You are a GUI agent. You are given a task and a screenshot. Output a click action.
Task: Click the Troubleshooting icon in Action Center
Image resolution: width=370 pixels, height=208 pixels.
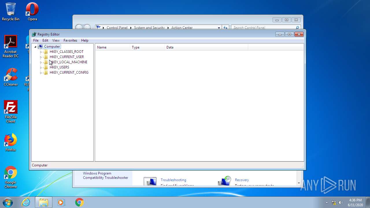pyautogui.click(x=150, y=181)
